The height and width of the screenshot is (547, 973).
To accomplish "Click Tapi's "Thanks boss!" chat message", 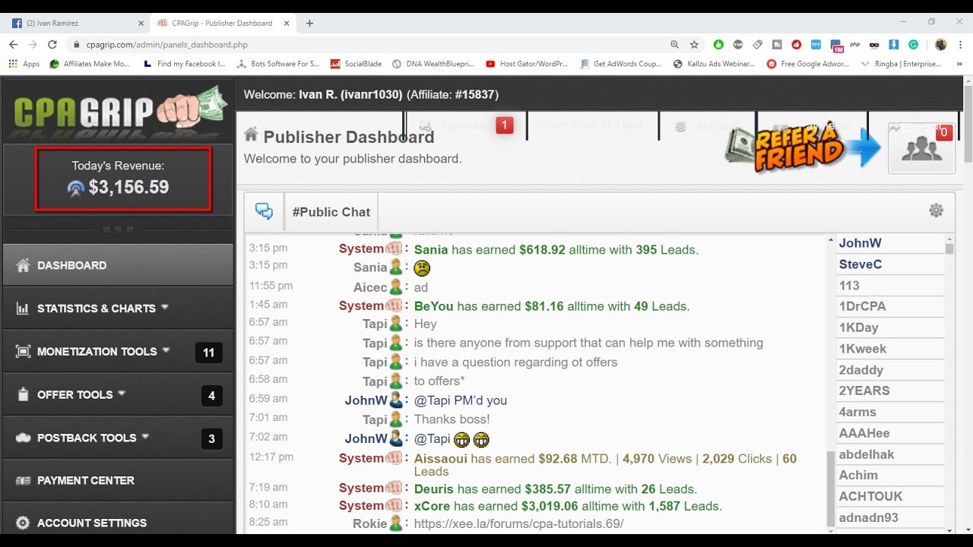I will point(452,419).
